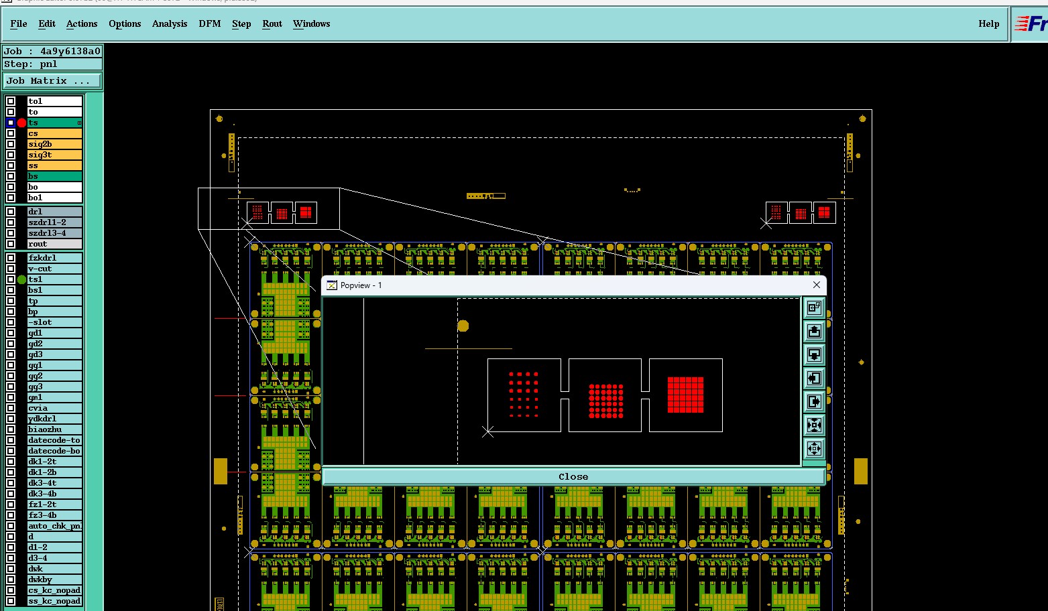This screenshot has height=611, width=1048.
Task: Select the orange cs layer swatch
Action: click(x=54, y=133)
